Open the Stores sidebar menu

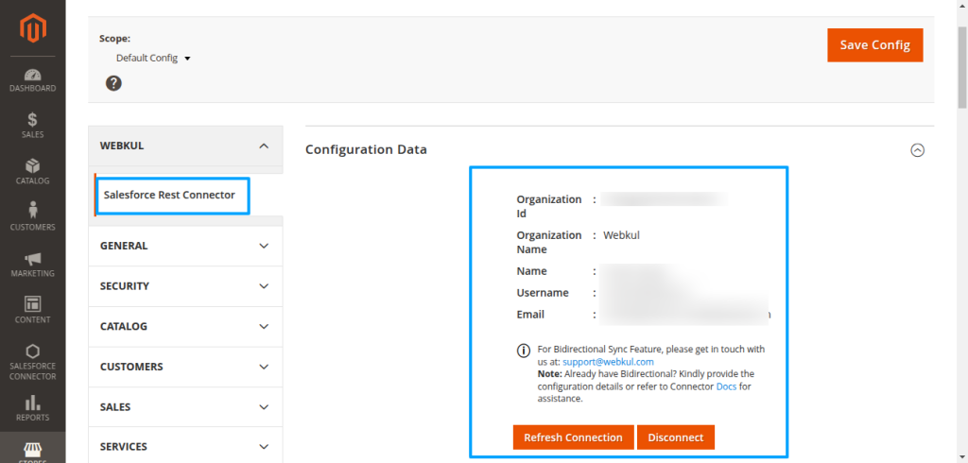33,449
